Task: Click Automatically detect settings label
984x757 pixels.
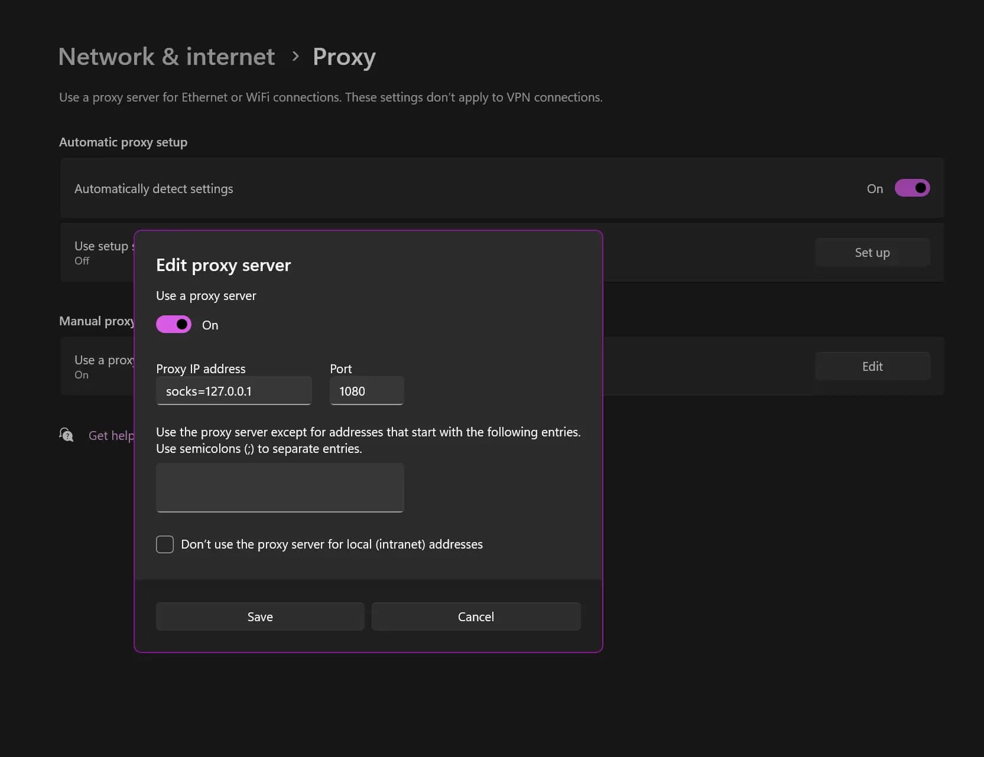Action: tap(154, 189)
